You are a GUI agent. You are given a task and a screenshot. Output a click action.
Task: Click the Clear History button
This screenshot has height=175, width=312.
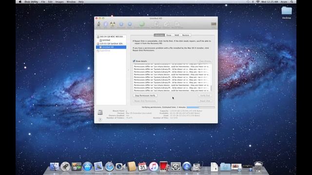point(205,61)
